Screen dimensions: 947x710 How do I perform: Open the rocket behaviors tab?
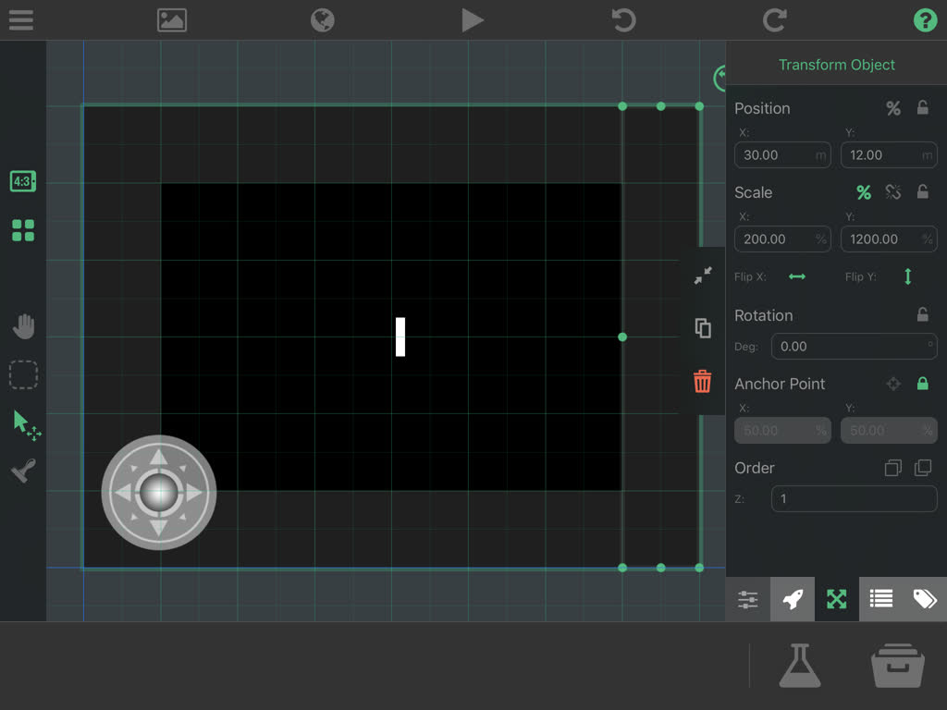click(793, 599)
